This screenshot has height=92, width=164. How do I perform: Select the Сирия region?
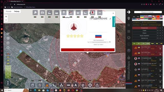pos(144,30)
